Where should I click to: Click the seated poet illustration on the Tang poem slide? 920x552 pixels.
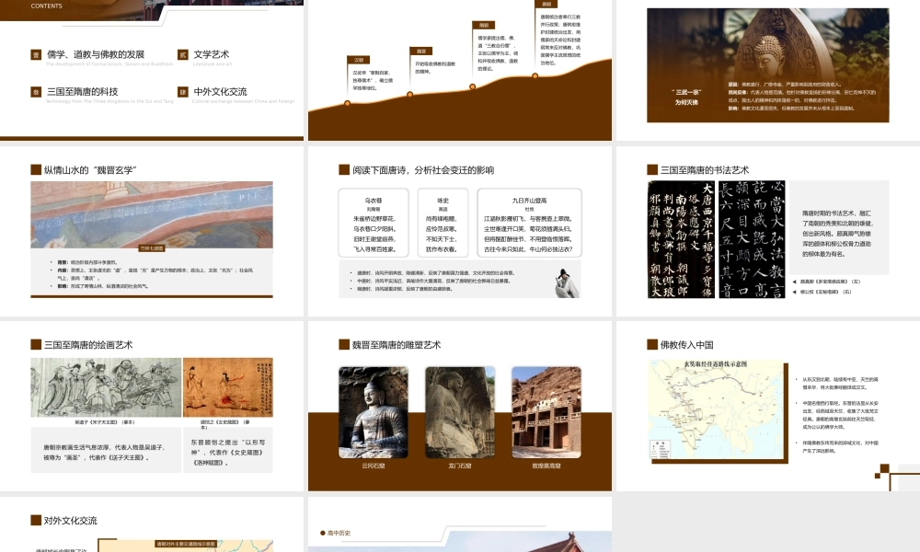(566, 282)
